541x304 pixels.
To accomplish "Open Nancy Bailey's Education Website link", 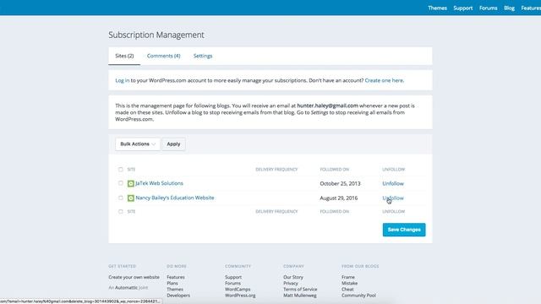I will 175,198.
